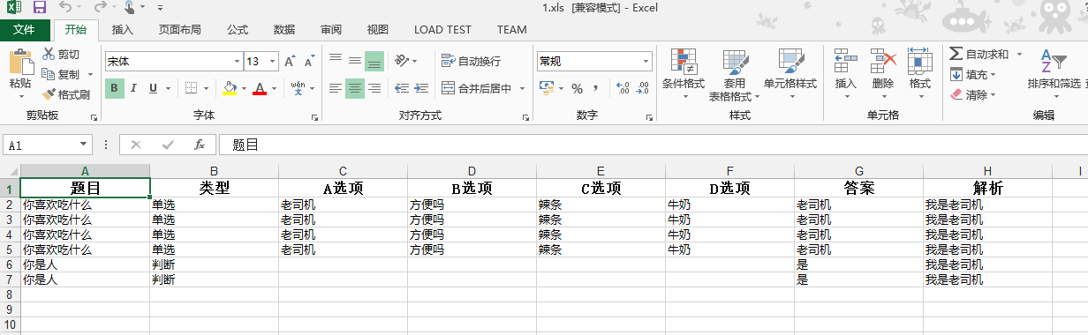The width and height of the screenshot is (1088, 335).
Task: Align text to middle vertically
Action: 355,61
